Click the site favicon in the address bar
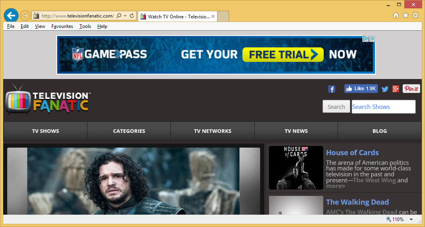The image size is (425, 227). 36,16
